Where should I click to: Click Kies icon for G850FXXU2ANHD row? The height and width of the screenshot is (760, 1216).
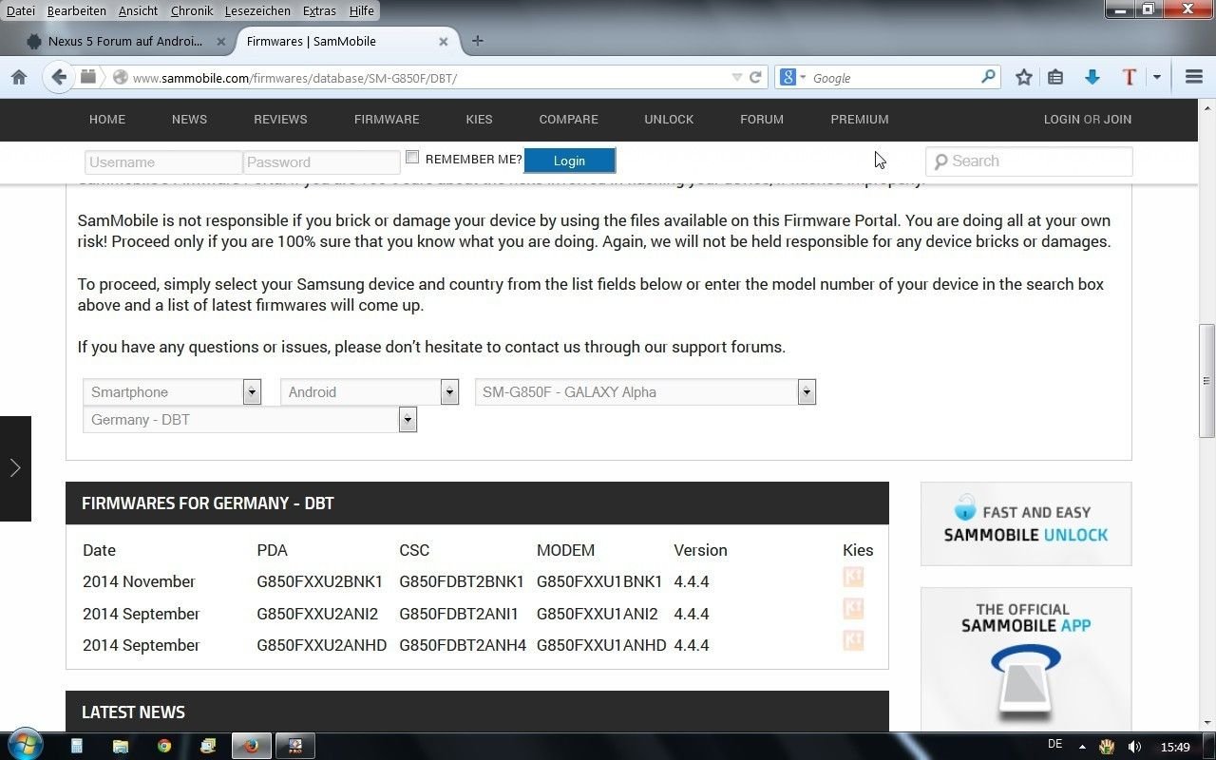[x=853, y=640]
